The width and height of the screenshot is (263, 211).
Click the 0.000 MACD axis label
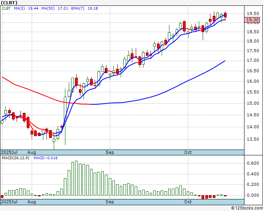(253, 195)
